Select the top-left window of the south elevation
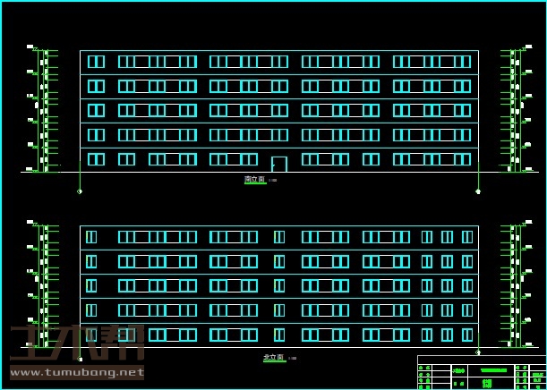 tap(96, 62)
